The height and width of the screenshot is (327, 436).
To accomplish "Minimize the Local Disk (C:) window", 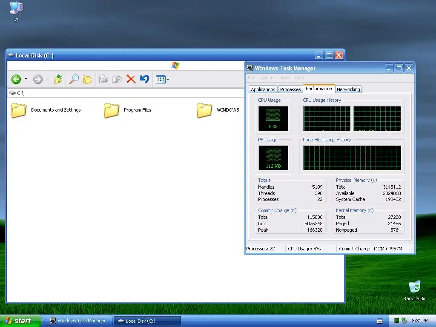I will click(319, 55).
